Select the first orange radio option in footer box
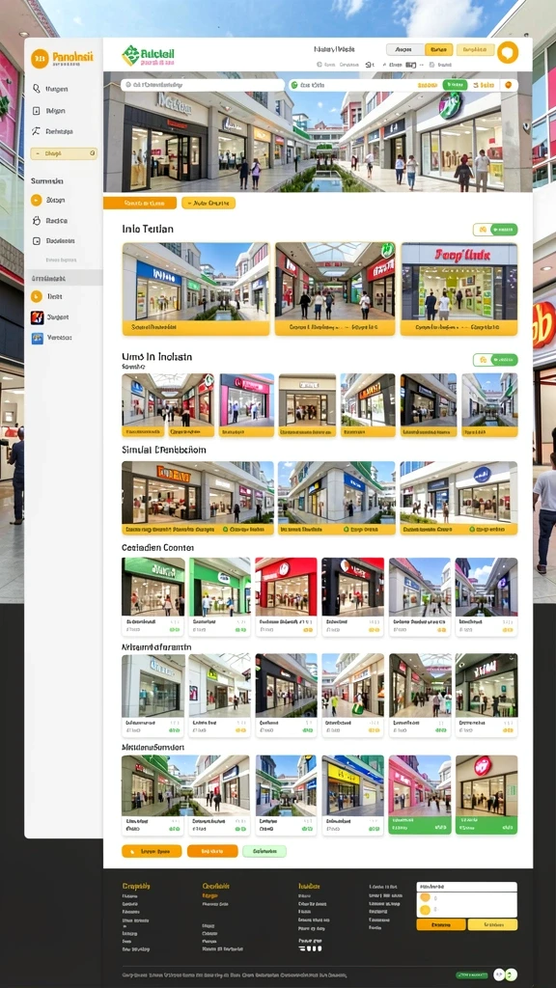Image resolution: width=556 pixels, height=988 pixels. click(425, 898)
